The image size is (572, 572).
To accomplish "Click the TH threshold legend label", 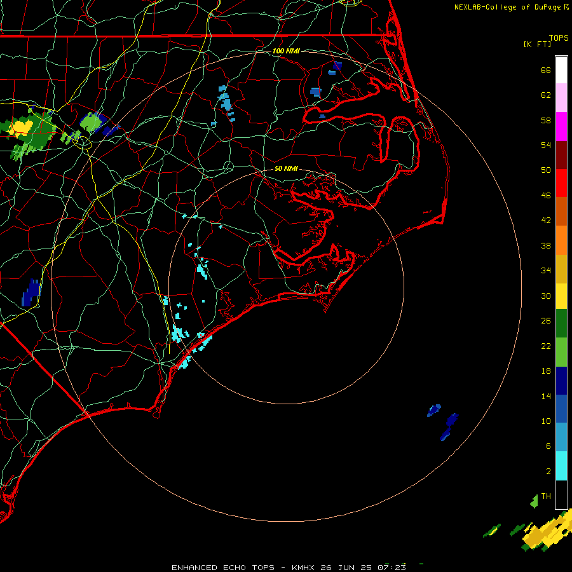I will pyautogui.click(x=546, y=496).
